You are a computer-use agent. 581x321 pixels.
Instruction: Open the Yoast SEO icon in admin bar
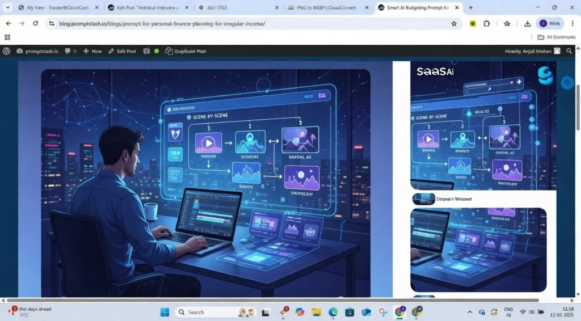[x=146, y=51]
